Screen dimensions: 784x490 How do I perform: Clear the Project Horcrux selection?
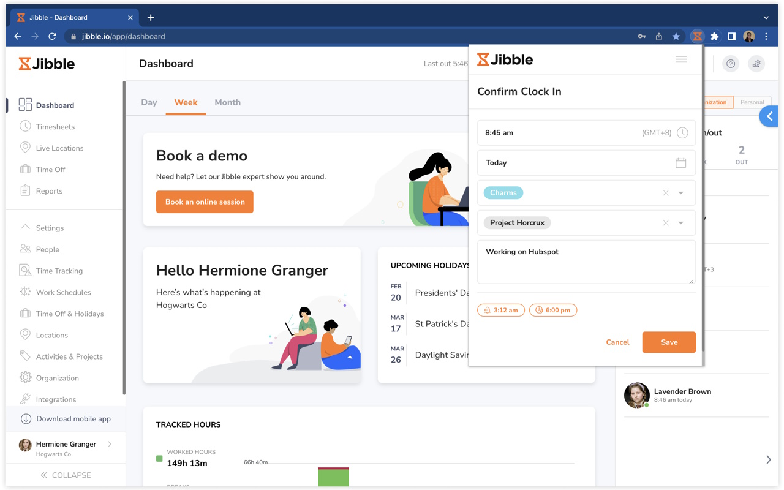click(666, 223)
